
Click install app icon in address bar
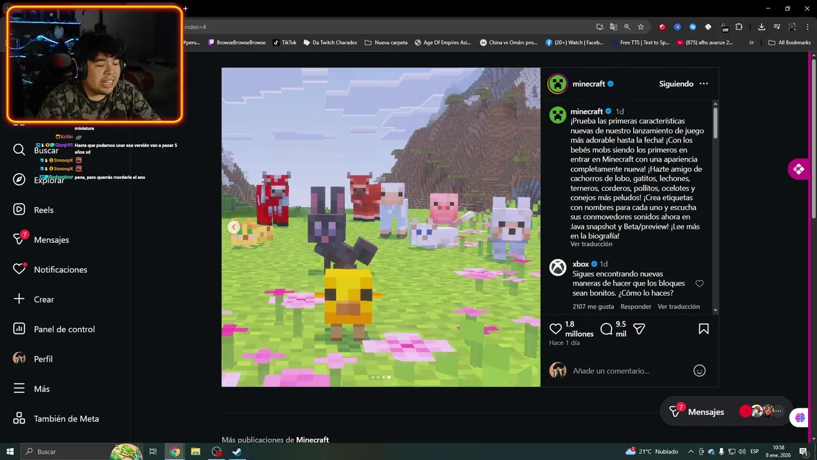tap(600, 27)
